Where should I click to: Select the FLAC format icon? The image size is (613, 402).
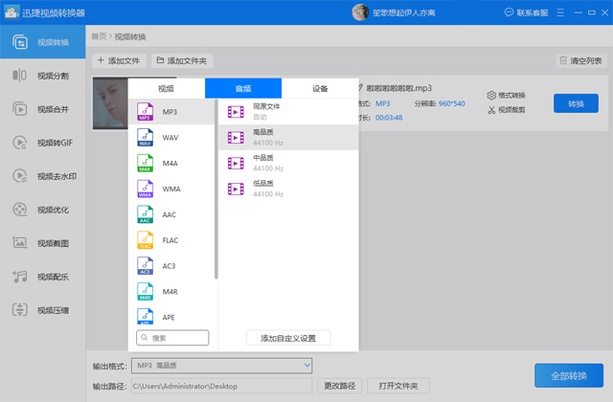(x=145, y=240)
